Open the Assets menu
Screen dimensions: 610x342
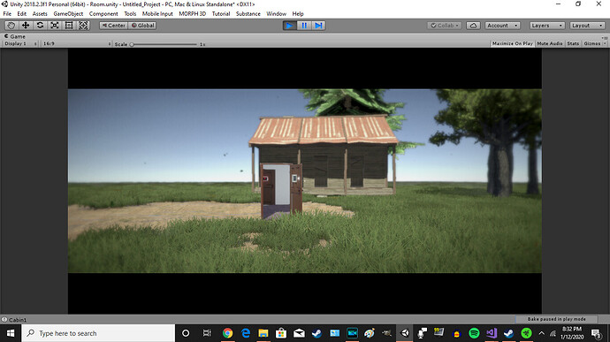40,13
